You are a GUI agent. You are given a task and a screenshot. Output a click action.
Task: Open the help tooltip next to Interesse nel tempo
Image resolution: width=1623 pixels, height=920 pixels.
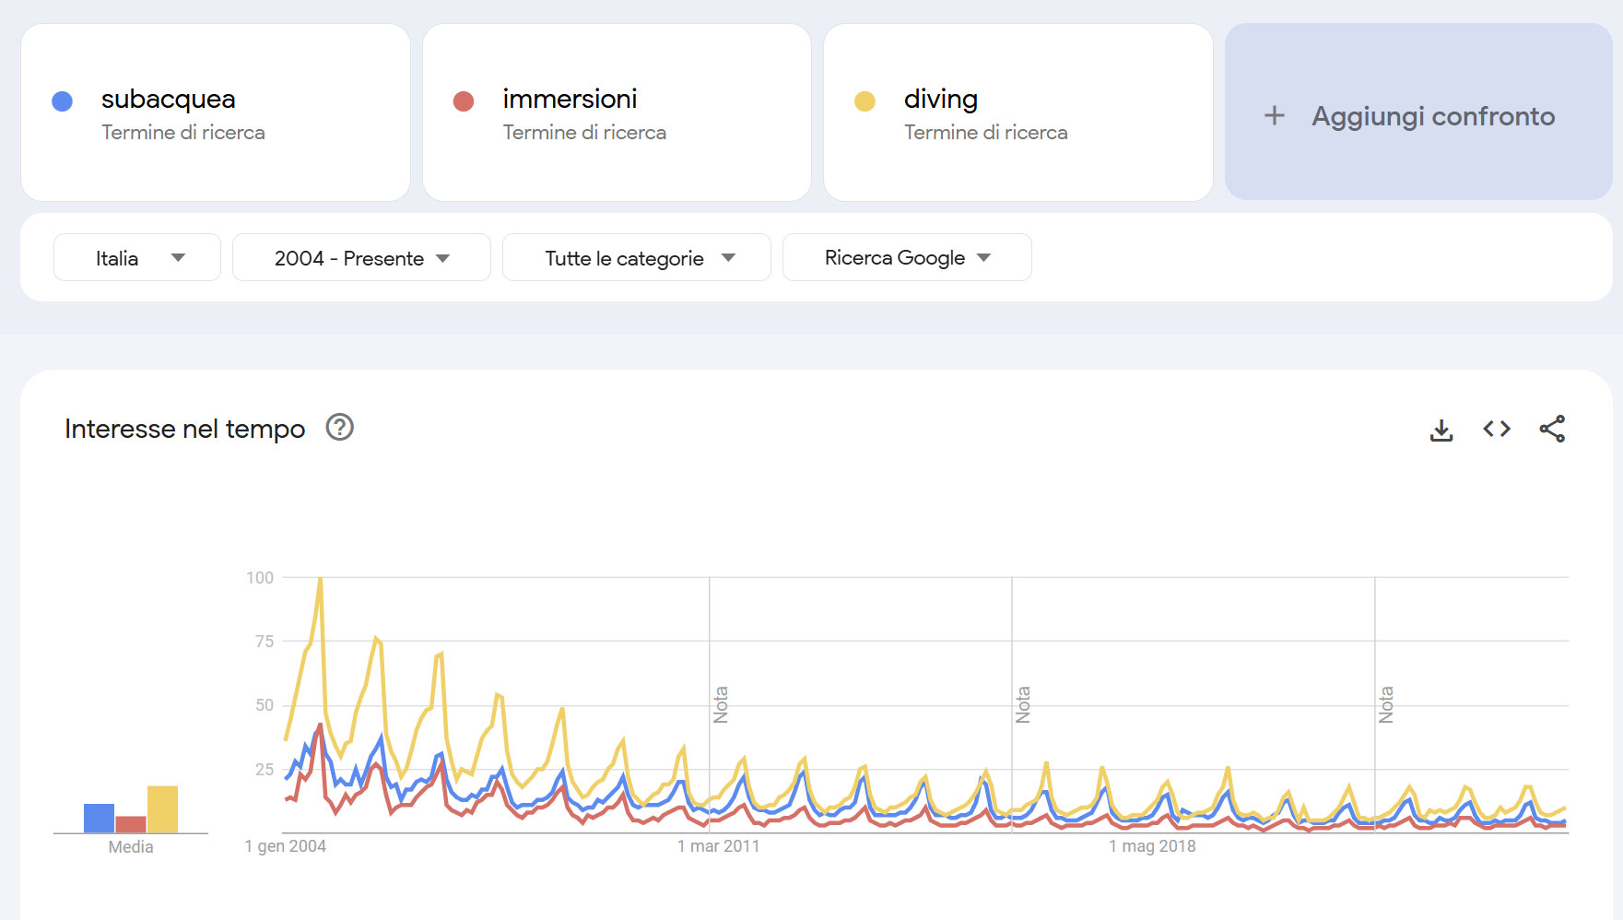pyautogui.click(x=339, y=428)
